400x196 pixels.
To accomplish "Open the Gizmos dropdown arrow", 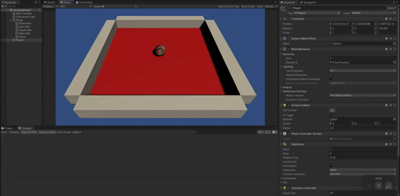I will 276,6.
